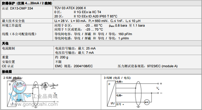
Task: Click the P to I/U transducer block symbol
Action: click(111, 94)
